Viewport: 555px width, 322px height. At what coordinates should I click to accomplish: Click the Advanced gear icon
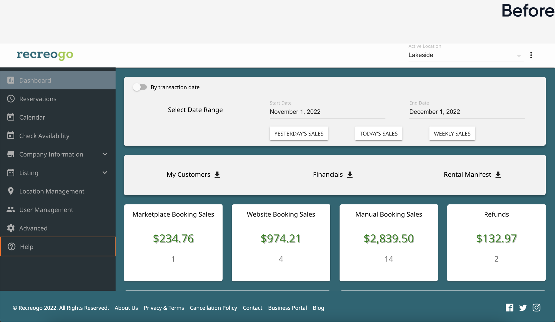tap(11, 228)
